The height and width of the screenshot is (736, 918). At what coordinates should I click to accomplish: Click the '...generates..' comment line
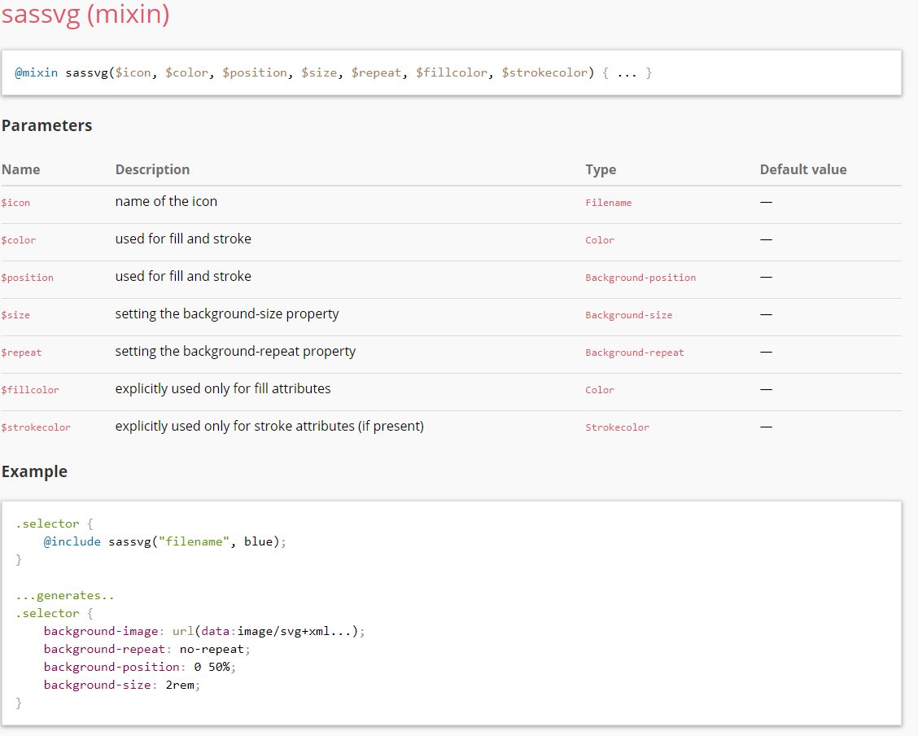tap(66, 595)
